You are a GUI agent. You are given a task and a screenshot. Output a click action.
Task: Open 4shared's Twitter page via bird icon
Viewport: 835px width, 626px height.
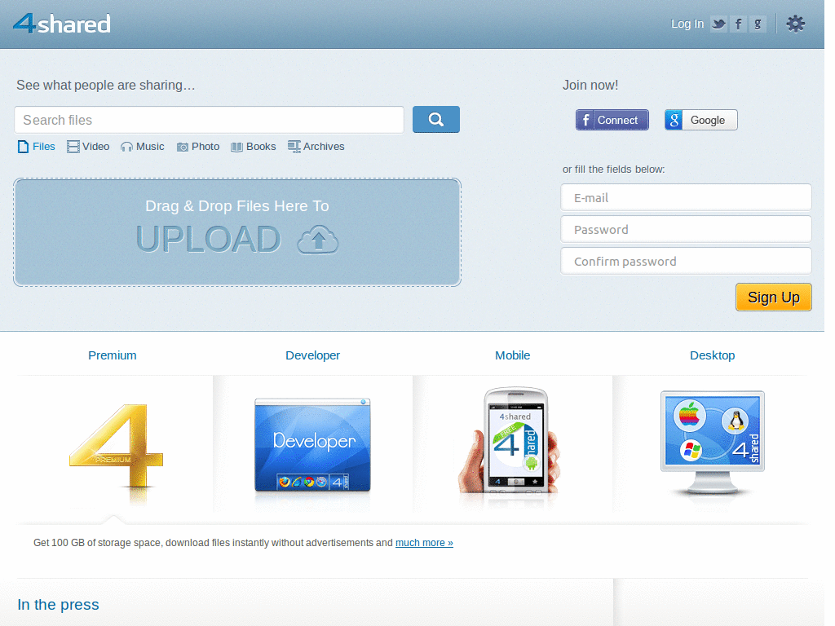[x=718, y=24]
